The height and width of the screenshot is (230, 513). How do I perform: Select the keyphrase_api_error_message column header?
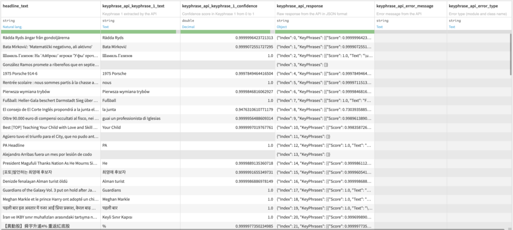[x=404, y=6]
